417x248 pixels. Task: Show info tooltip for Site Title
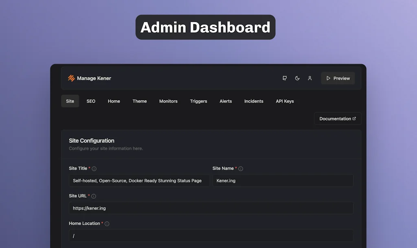click(x=94, y=169)
